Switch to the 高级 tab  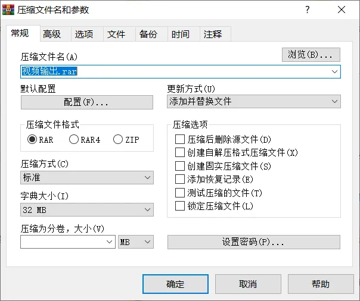pos(52,35)
